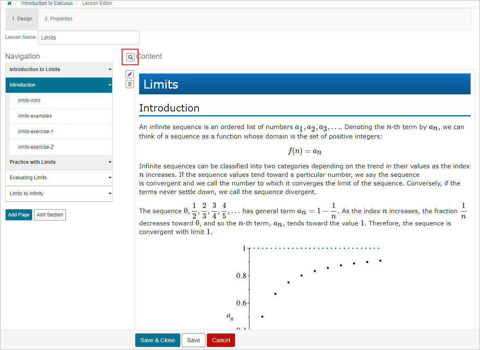Open the Introduction to Calculus breadcrumb link
480x350 pixels.
pyautogui.click(x=47, y=3)
